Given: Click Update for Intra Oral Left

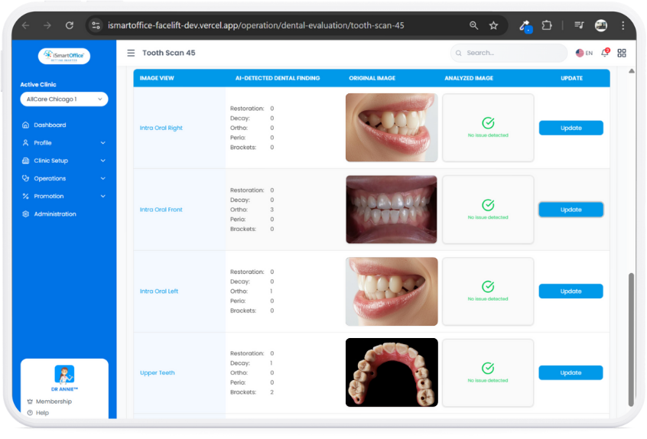Looking at the screenshot, I should tap(571, 291).
